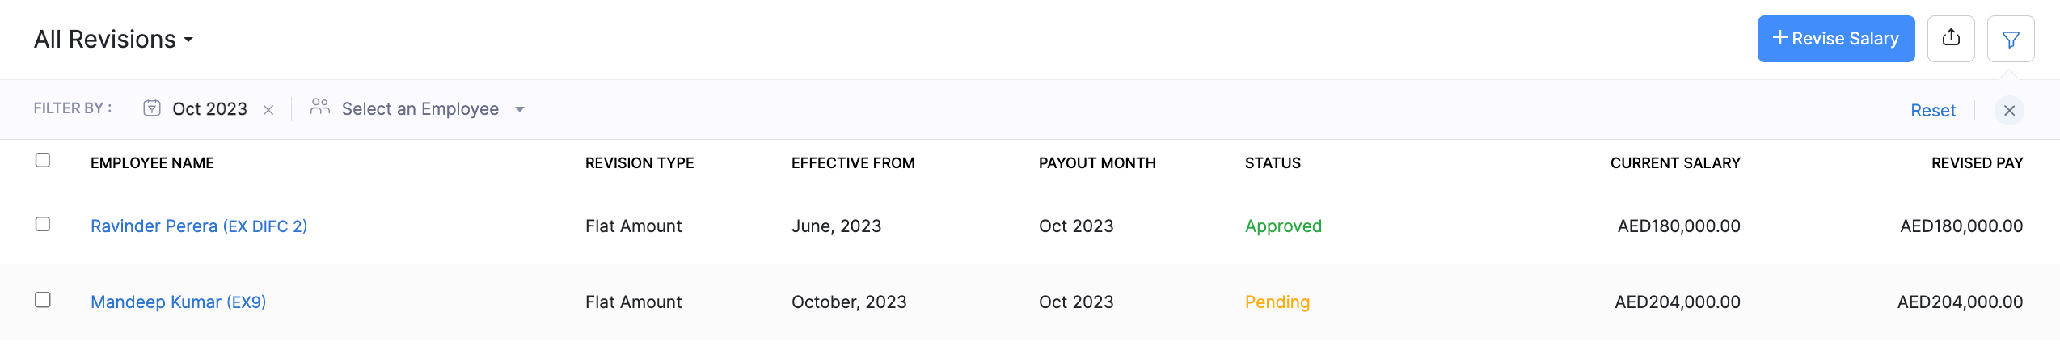Click the export/share icon button
This screenshot has width=2060, height=346.
pyautogui.click(x=1951, y=38)
